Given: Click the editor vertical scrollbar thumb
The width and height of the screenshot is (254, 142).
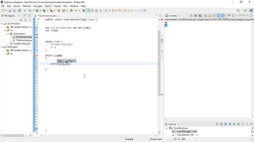Looking at the screenshot, I should click(159, 63).
